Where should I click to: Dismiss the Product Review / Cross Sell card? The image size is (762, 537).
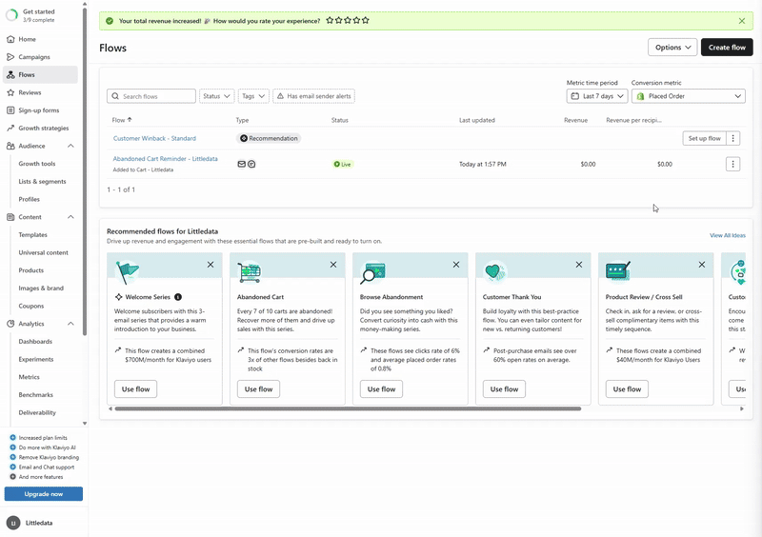coord(702,265)
